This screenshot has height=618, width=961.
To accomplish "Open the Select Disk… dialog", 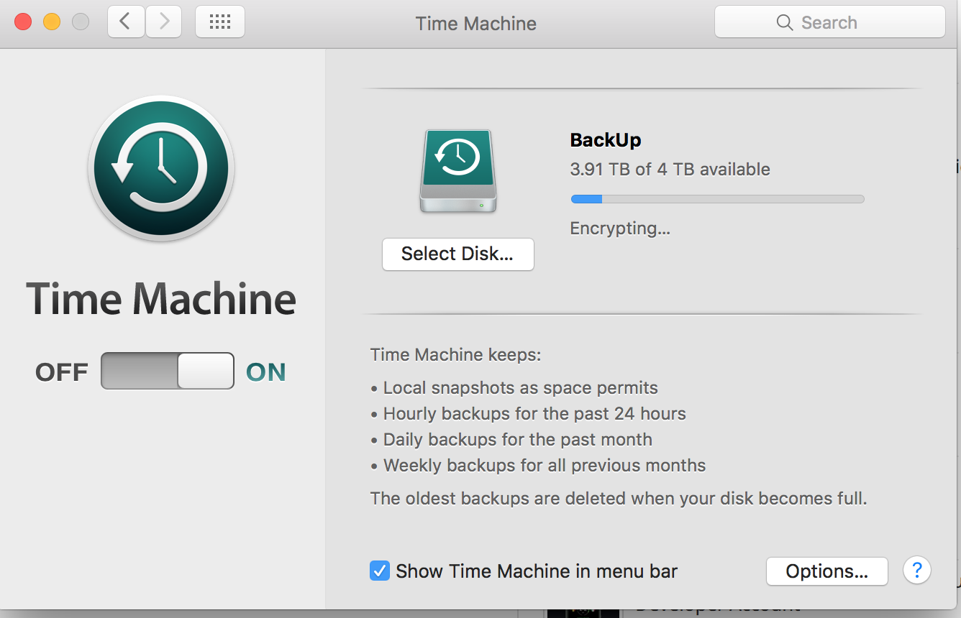I will 458,254.
